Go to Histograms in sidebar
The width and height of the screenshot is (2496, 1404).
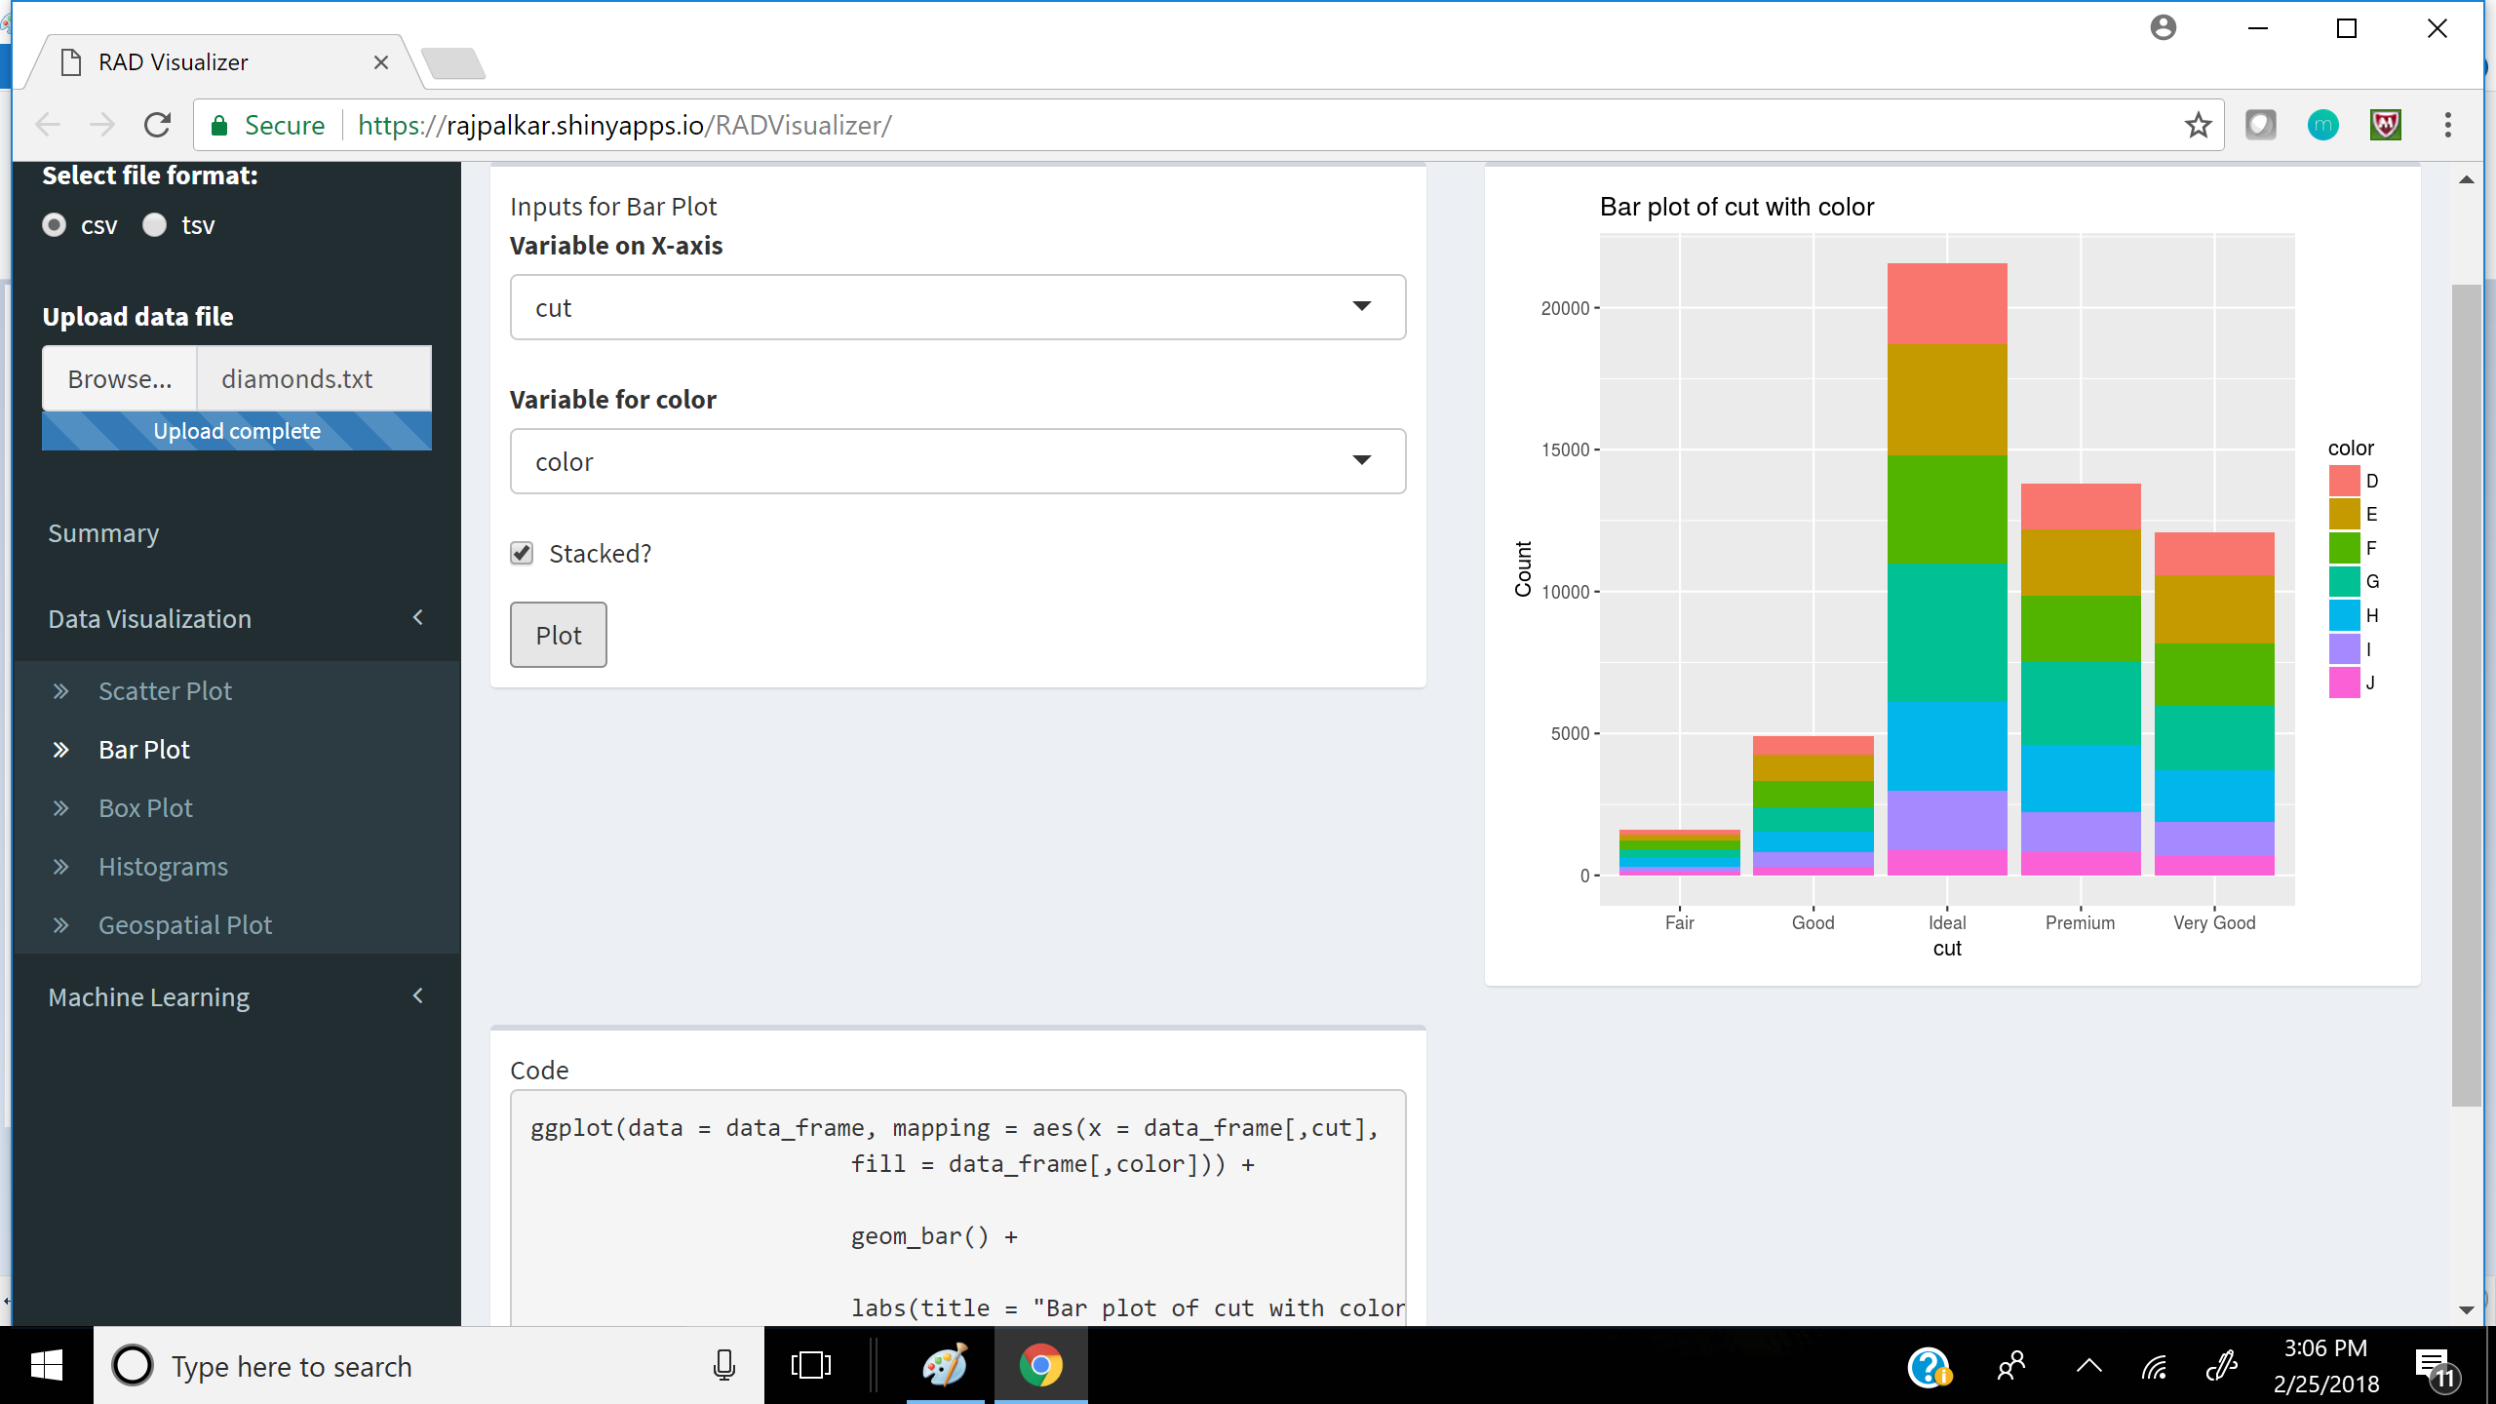coord(163,867)
